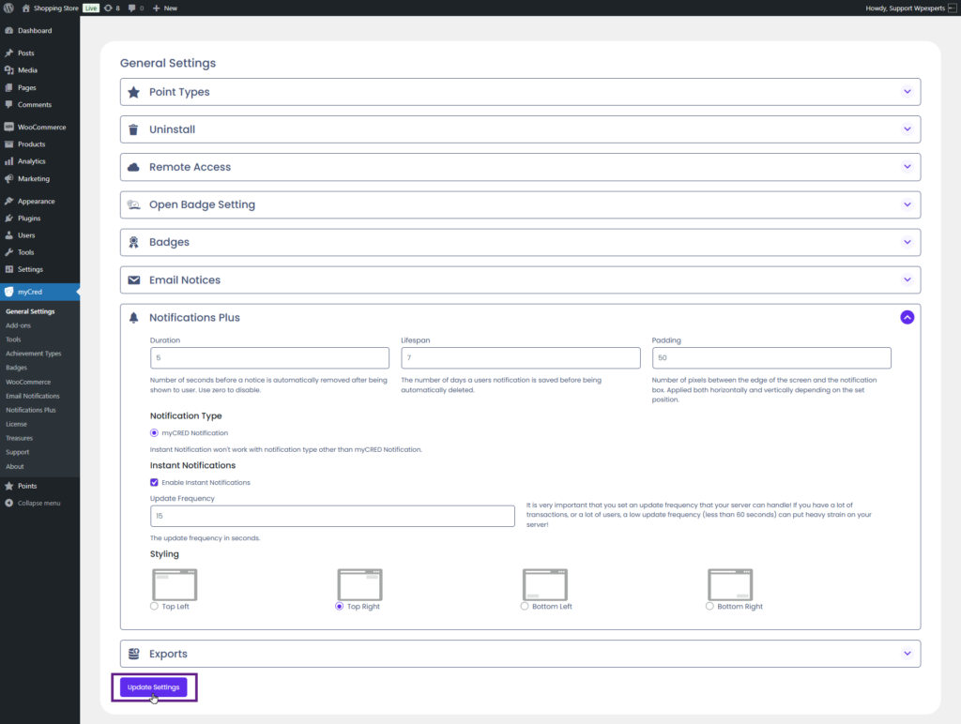The height and width of the screenshot is (724, 961).
Task: Uncheck Enable Instant Notifications checkbox
Action: coord(155,482)
